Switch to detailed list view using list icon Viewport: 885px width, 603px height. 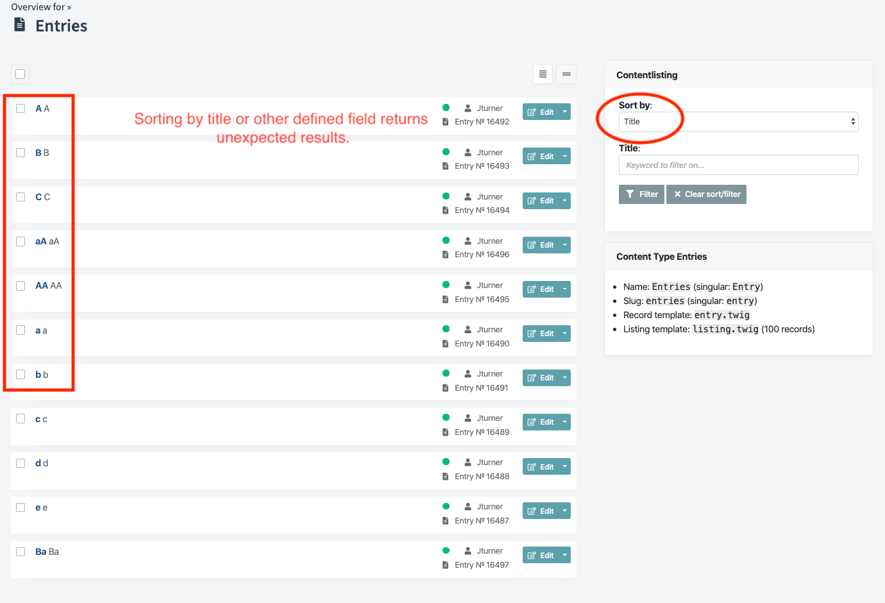[543, 74]
